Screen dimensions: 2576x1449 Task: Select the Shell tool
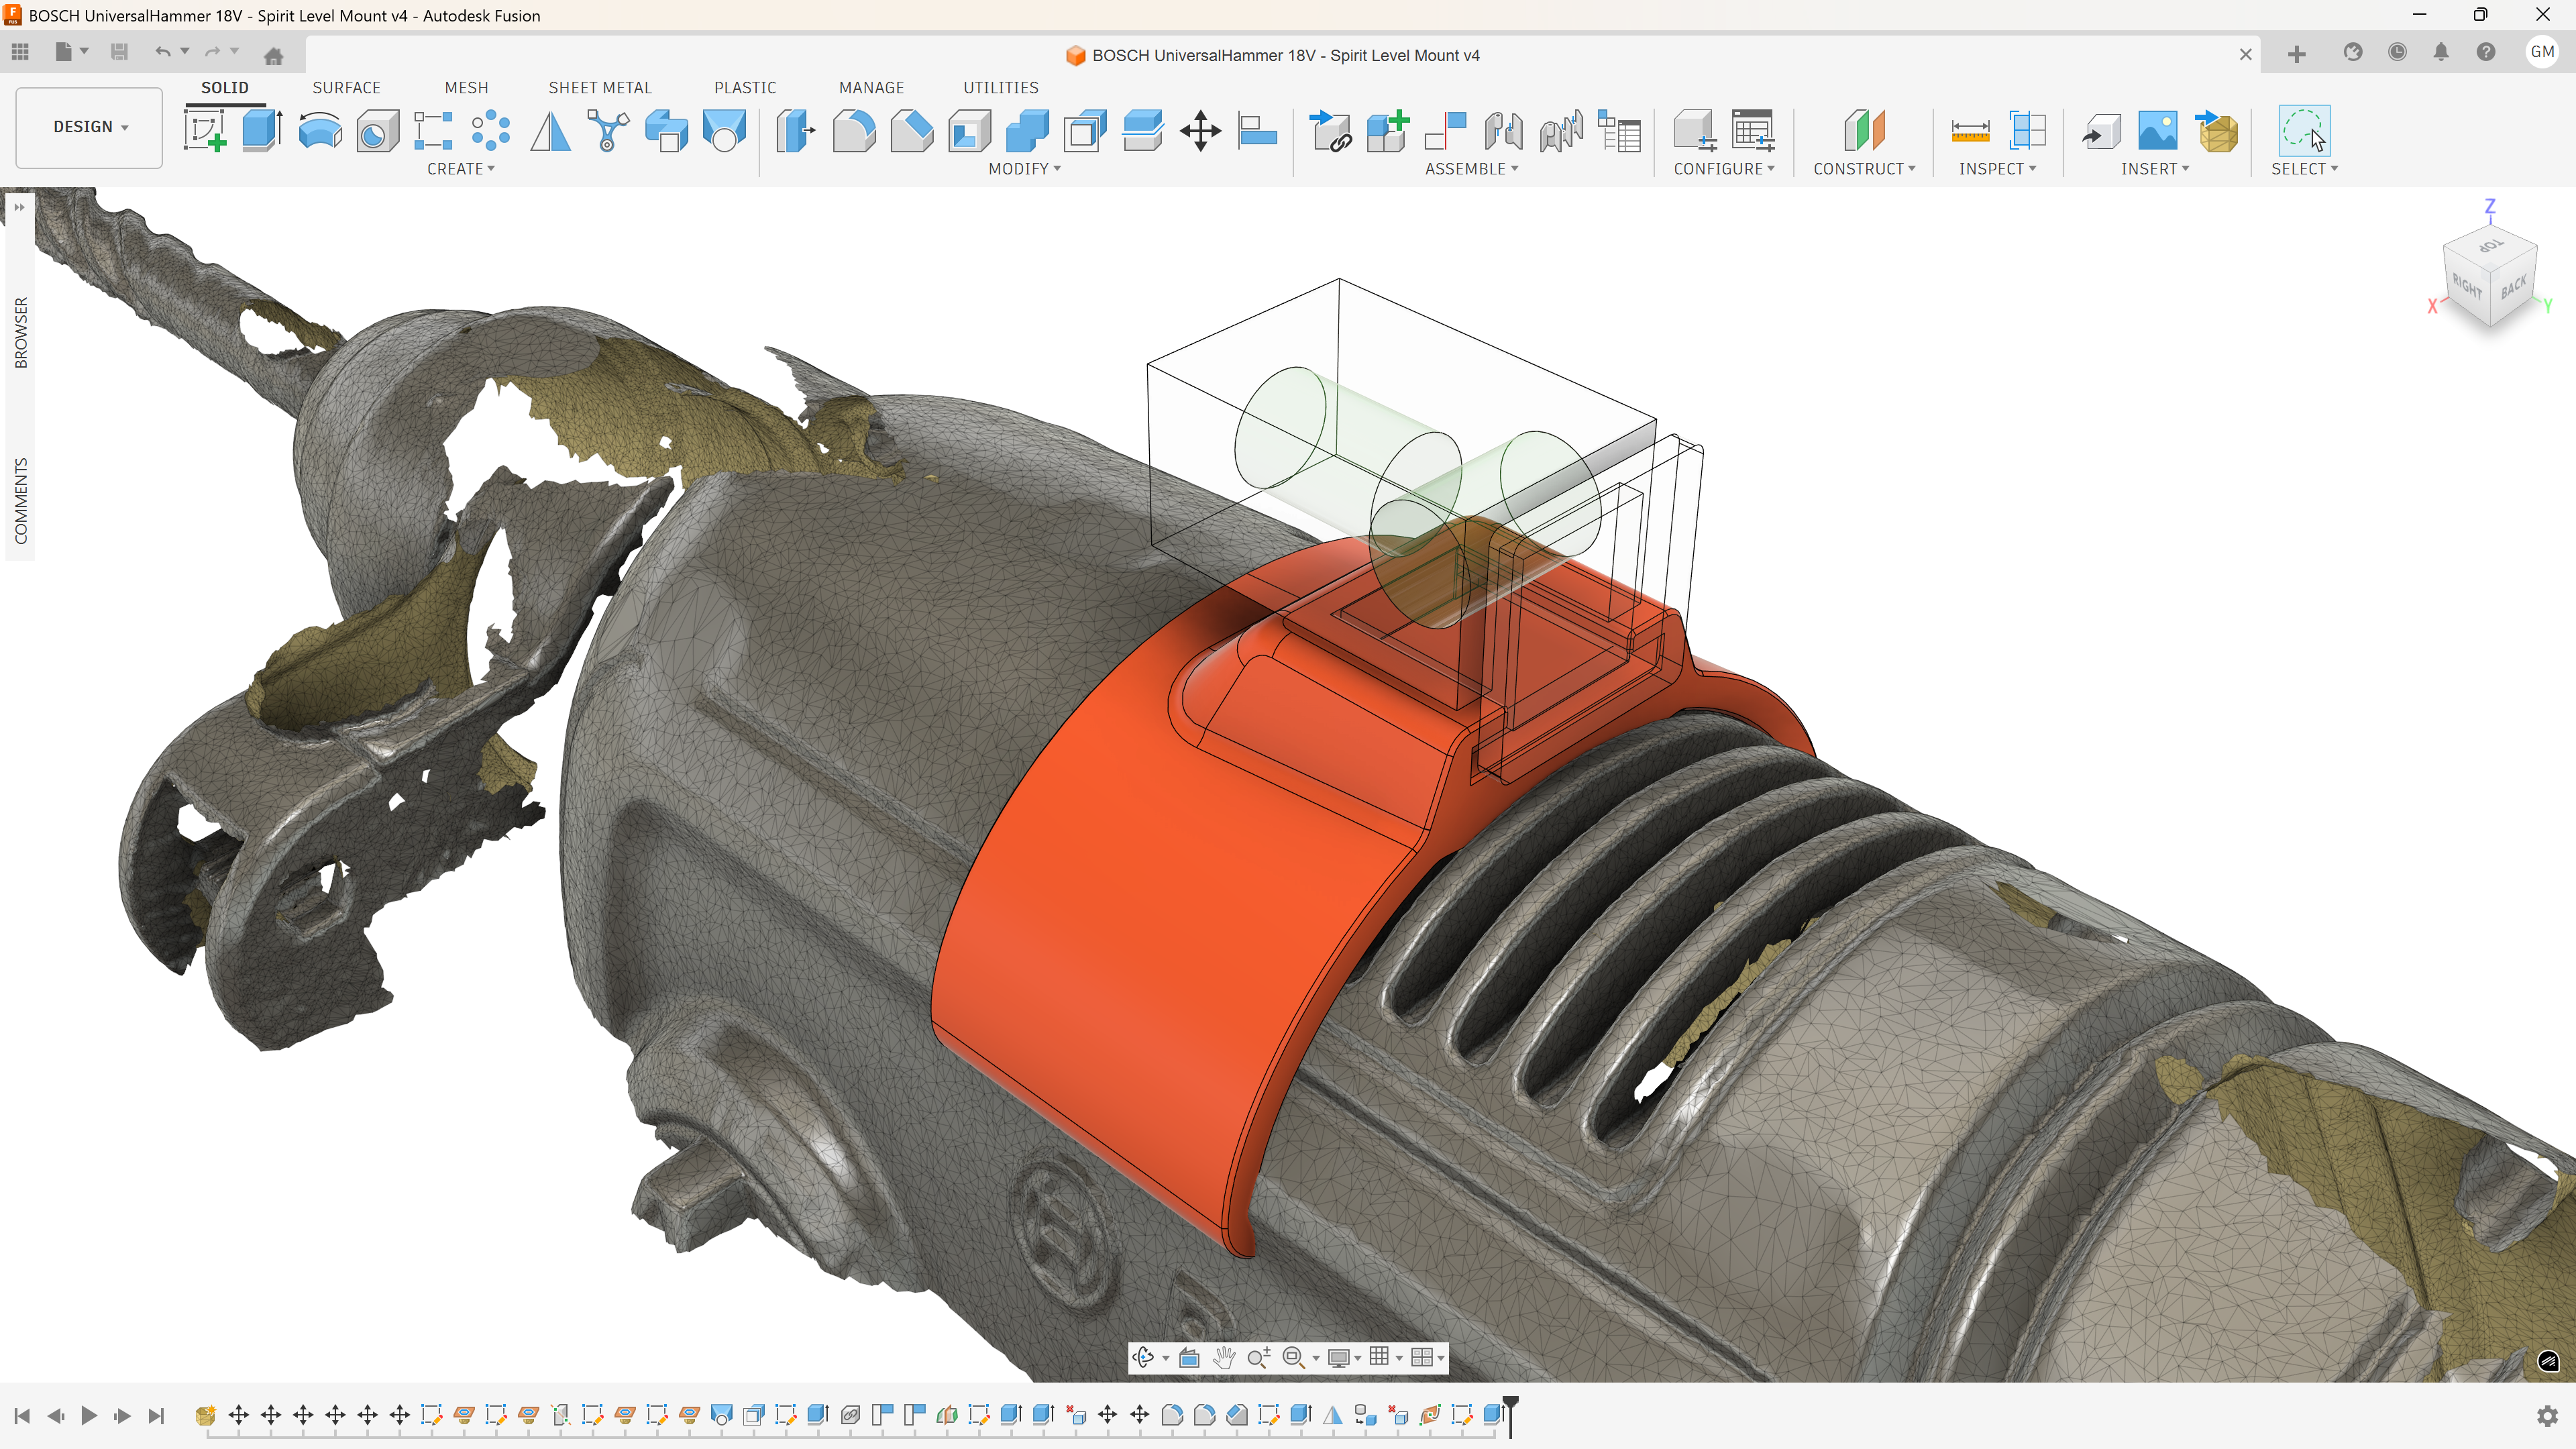[969, 131]
